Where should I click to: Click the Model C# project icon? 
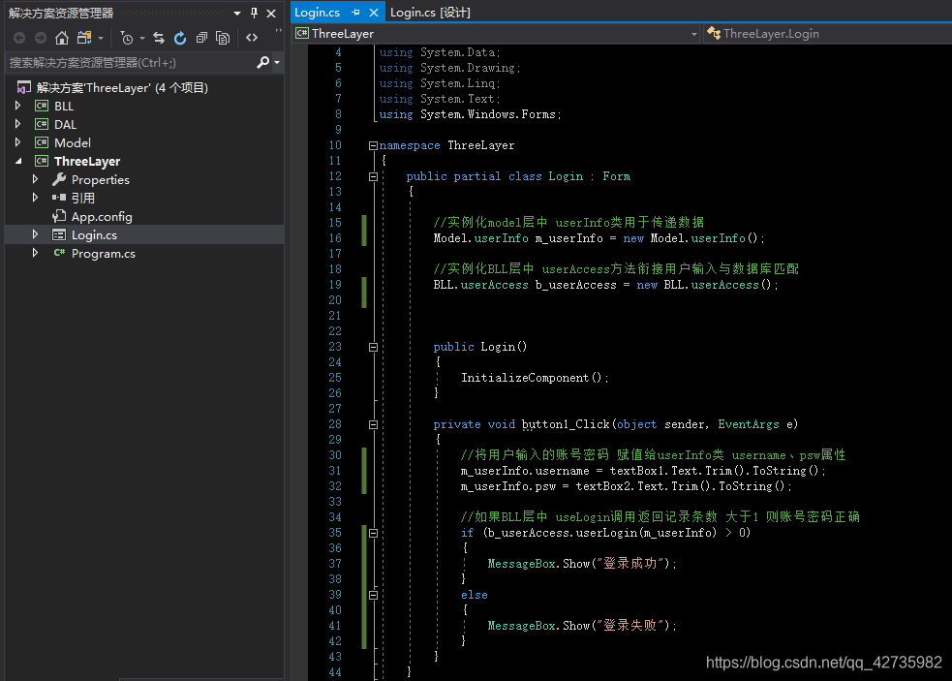pos(42,142)
